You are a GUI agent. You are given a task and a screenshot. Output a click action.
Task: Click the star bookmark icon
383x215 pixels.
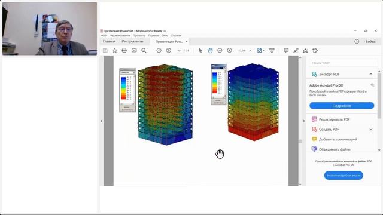[114, 50]
